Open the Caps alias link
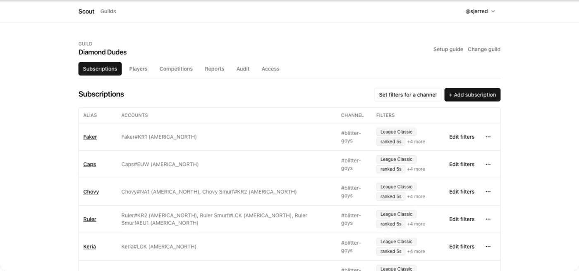 click(90, 164)
